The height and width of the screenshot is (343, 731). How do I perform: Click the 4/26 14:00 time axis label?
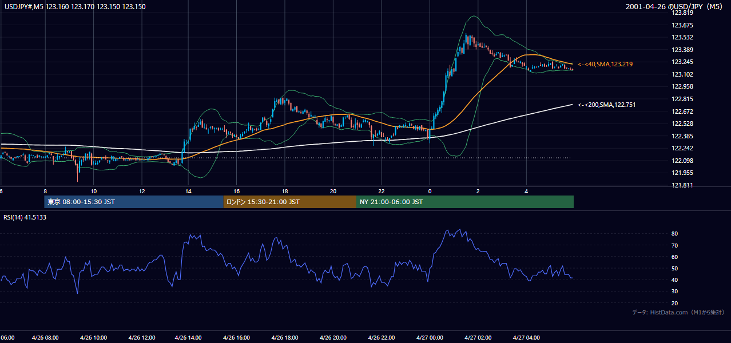coord(188,338)
